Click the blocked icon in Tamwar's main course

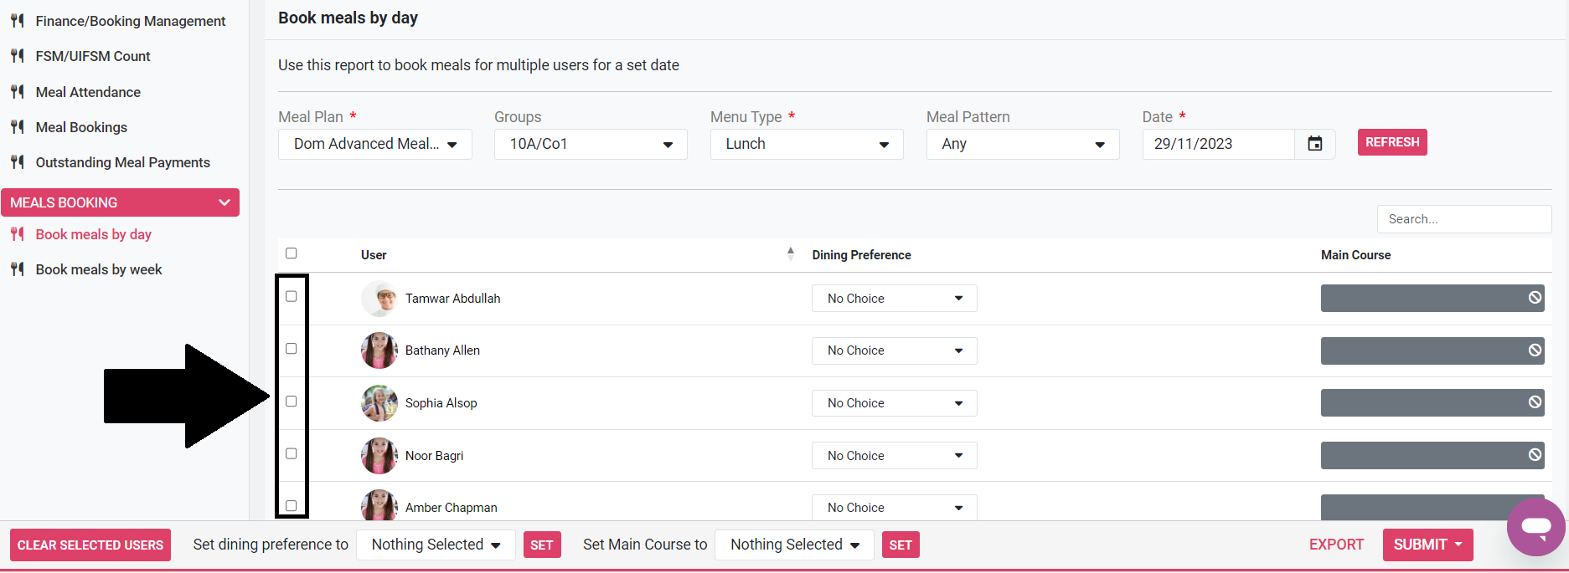pyautogui.click(x=1534, y=298)
